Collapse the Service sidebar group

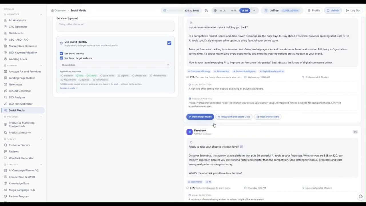(x=41, y=139)
